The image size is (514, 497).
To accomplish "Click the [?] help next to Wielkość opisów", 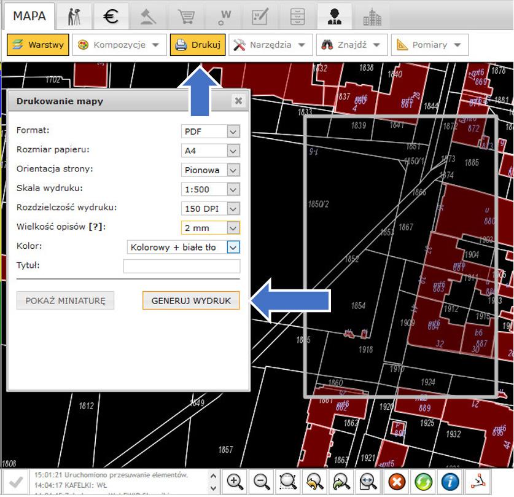I will 95,227.
